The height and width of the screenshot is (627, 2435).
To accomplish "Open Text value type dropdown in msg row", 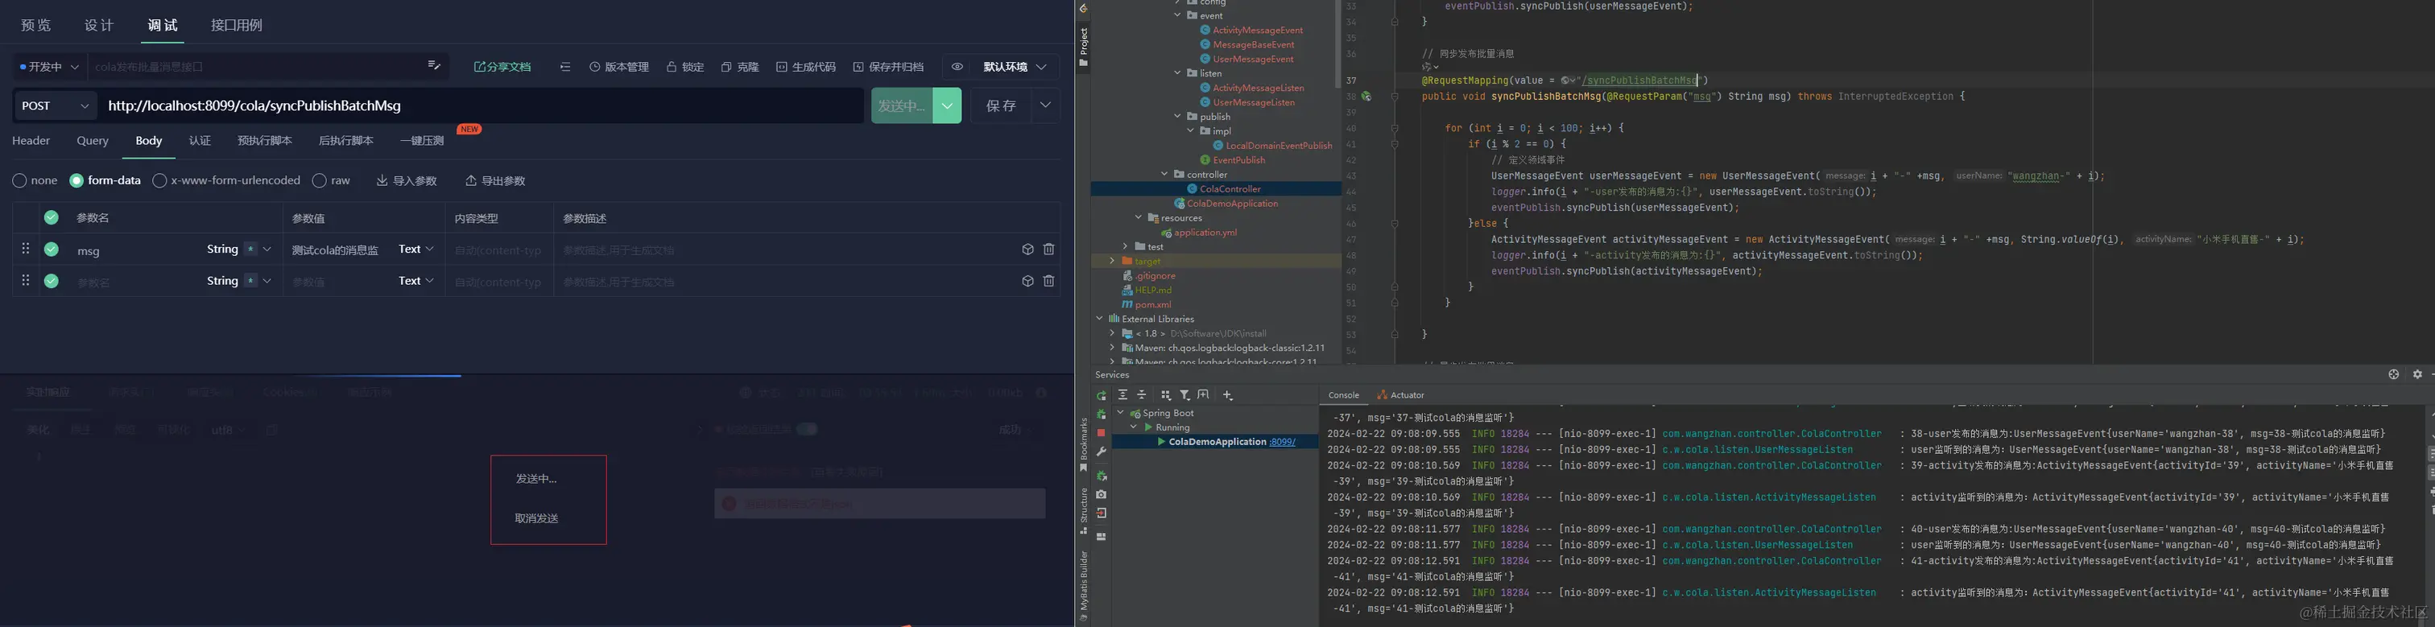I will click(x=416, y=250).
